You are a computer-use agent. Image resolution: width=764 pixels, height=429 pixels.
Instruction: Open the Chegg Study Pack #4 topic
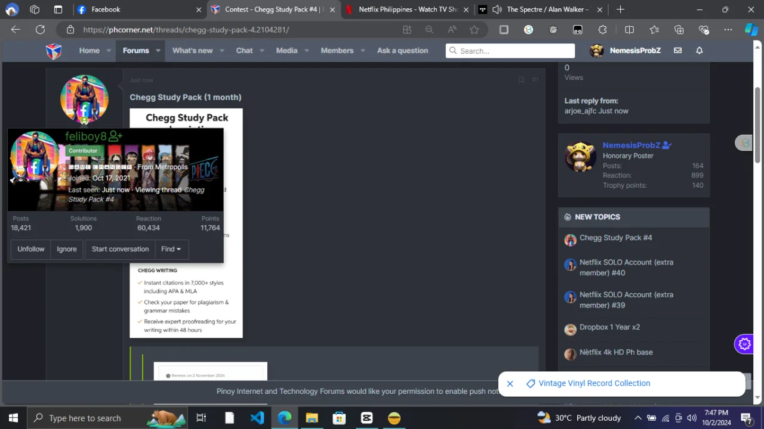click(615, 238)
